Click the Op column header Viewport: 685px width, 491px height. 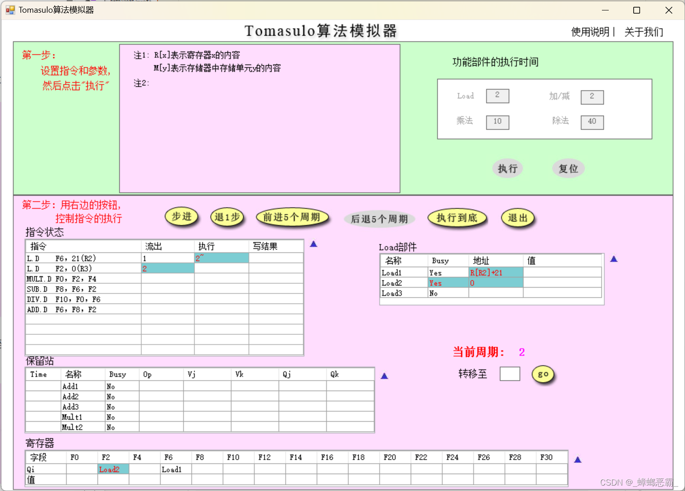click(x=161, y=374)
